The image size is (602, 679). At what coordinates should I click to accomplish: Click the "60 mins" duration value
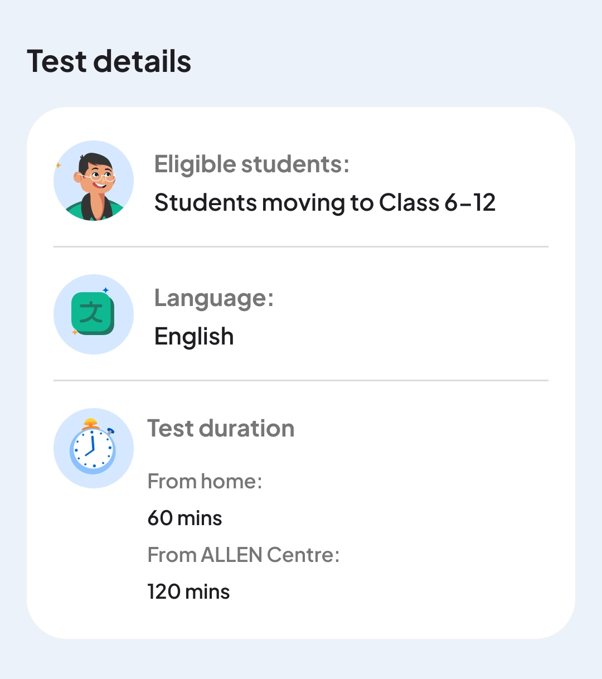(x=185, y=518)
